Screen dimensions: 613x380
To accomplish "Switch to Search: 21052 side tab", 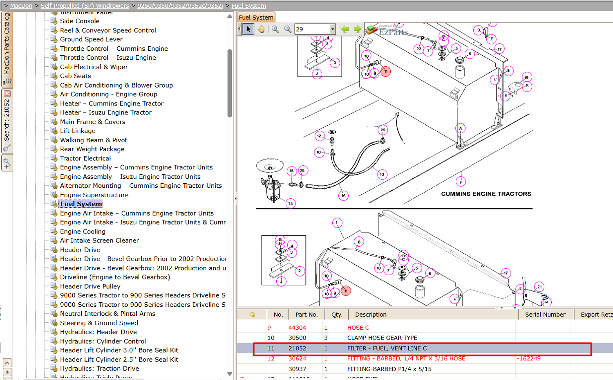I will pyautogui.click(x=7, y=120).
